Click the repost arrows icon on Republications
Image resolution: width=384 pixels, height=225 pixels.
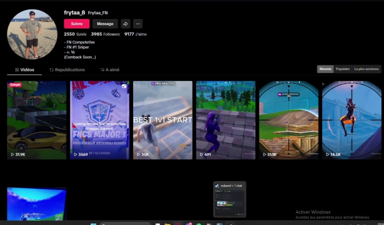point(52,70)
